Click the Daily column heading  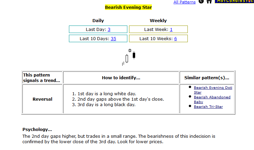(x=98, y=21)
